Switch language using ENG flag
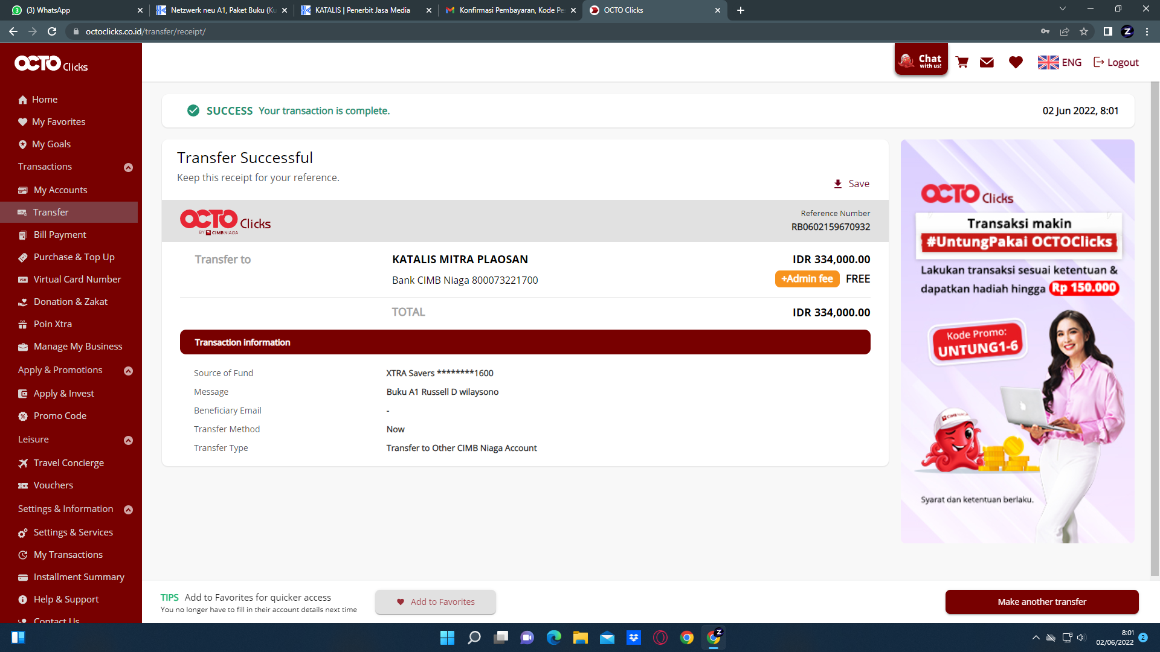 (x=1060, y=62)
